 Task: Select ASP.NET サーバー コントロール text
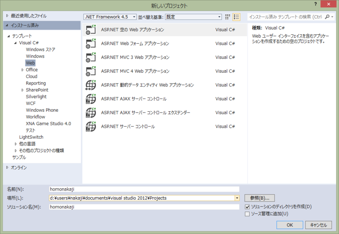pyautogui.click(x=128, y=127)
